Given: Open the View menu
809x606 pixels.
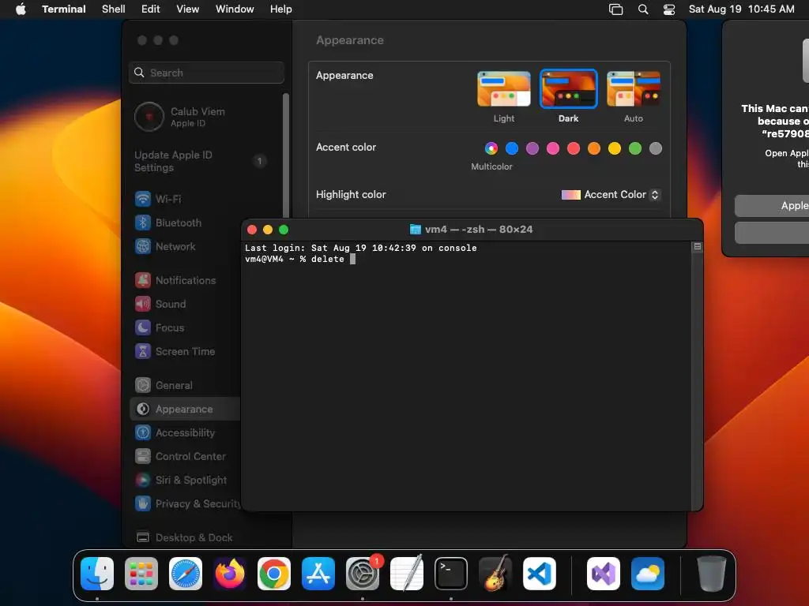Looking at the screenshot, I should (188, 9).
